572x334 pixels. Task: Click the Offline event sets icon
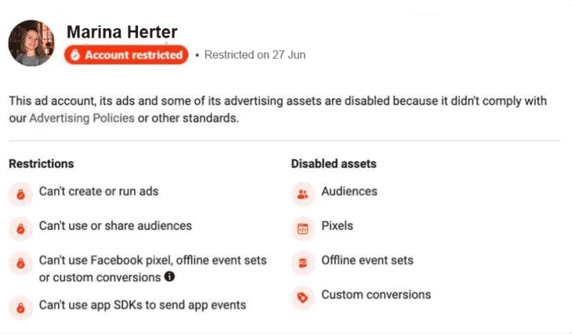click(x=302, y=263)
